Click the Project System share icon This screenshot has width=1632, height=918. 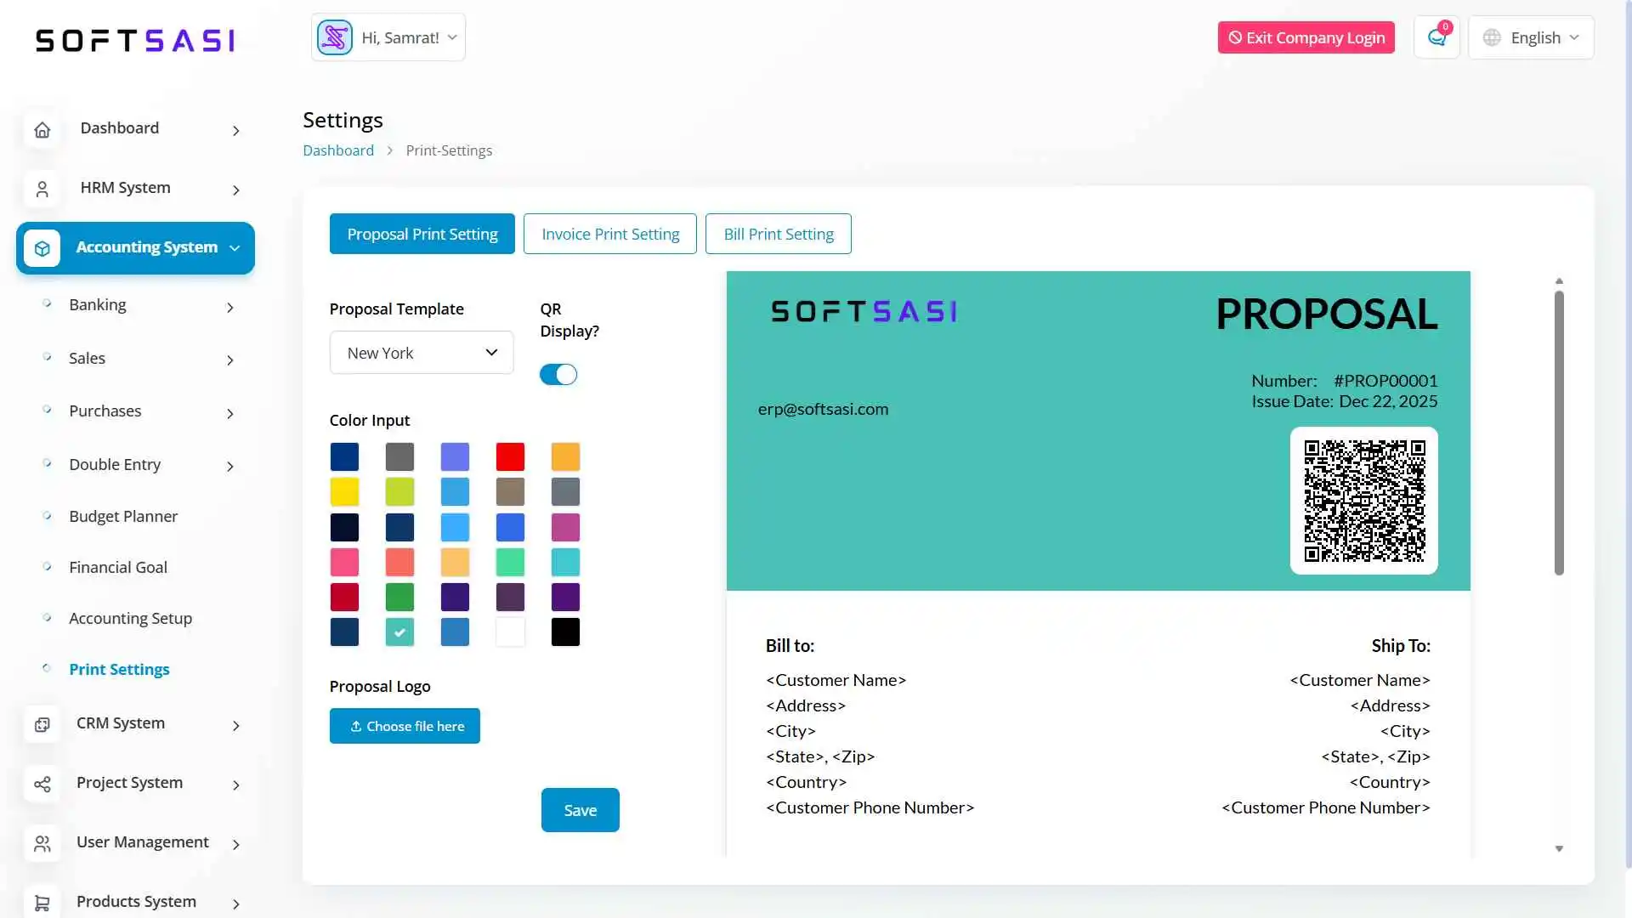coord(42,785)
